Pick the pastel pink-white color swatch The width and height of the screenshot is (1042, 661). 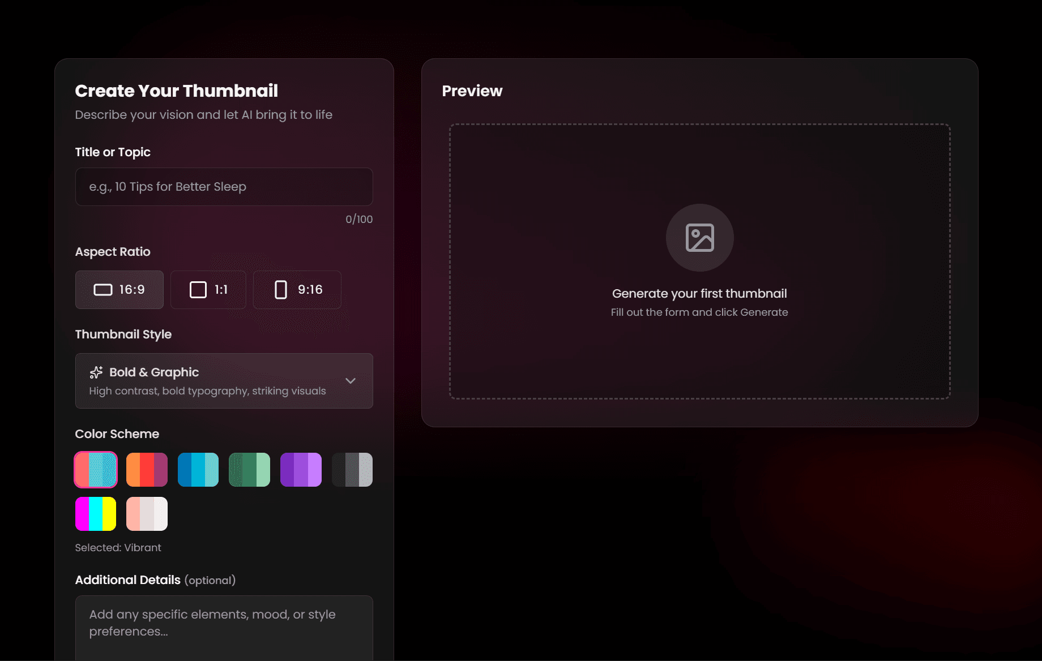coord(147,514)
